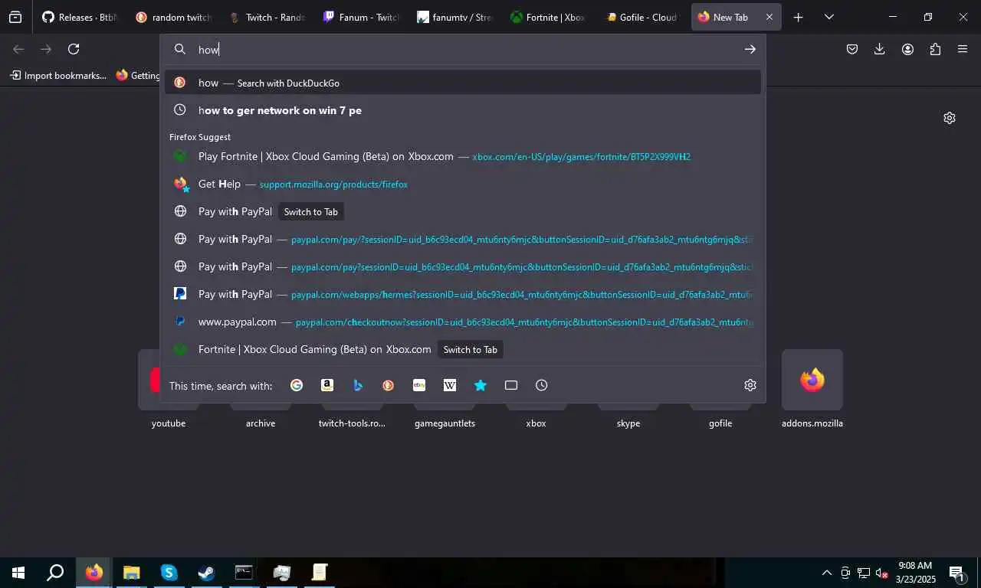Choose DuckDuckGo icon in search-with row
The image size is (981, 588).
(x=389, y=385)
